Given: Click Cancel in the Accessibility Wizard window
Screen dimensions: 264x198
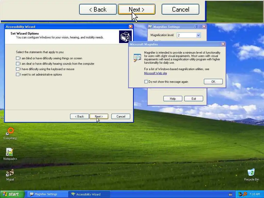Looking at the screenshot, I should pos(121,117).
